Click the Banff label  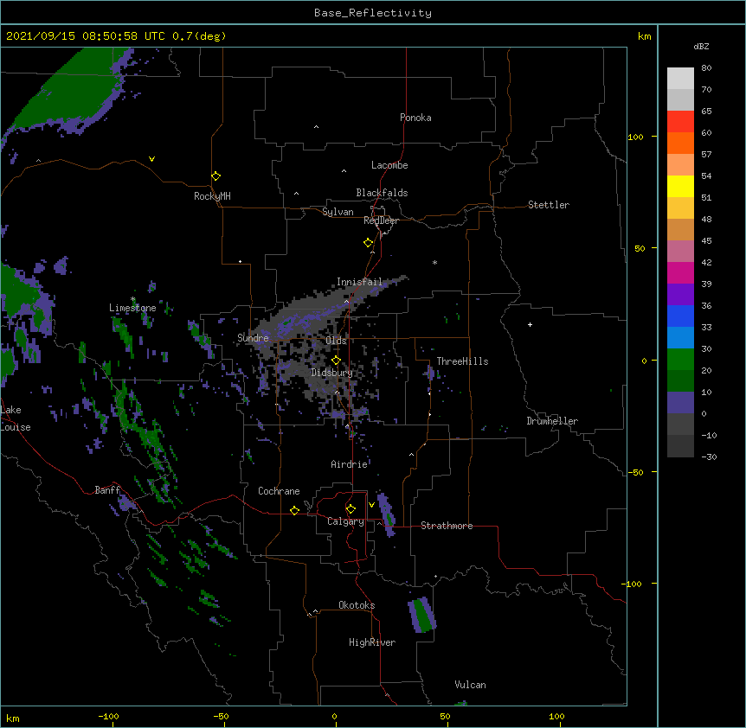coord(107,490)
